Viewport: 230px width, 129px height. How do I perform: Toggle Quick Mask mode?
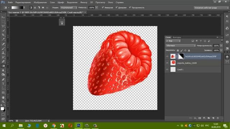[x=3, y=115]
